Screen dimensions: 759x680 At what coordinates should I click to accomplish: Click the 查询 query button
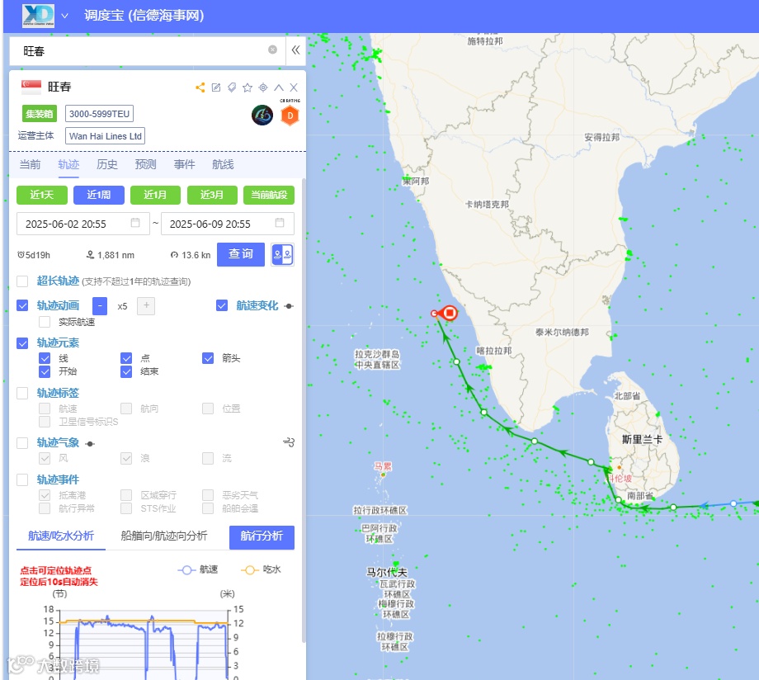tap(241, 254)
